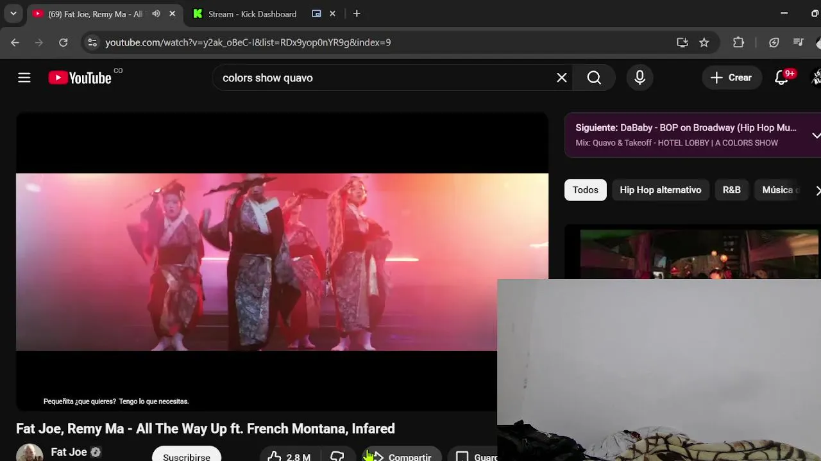Image resolution: width=821 pixels, height=461 pixels.
Task: Run the search with the magnifier button
Action: tap(595, 77)
